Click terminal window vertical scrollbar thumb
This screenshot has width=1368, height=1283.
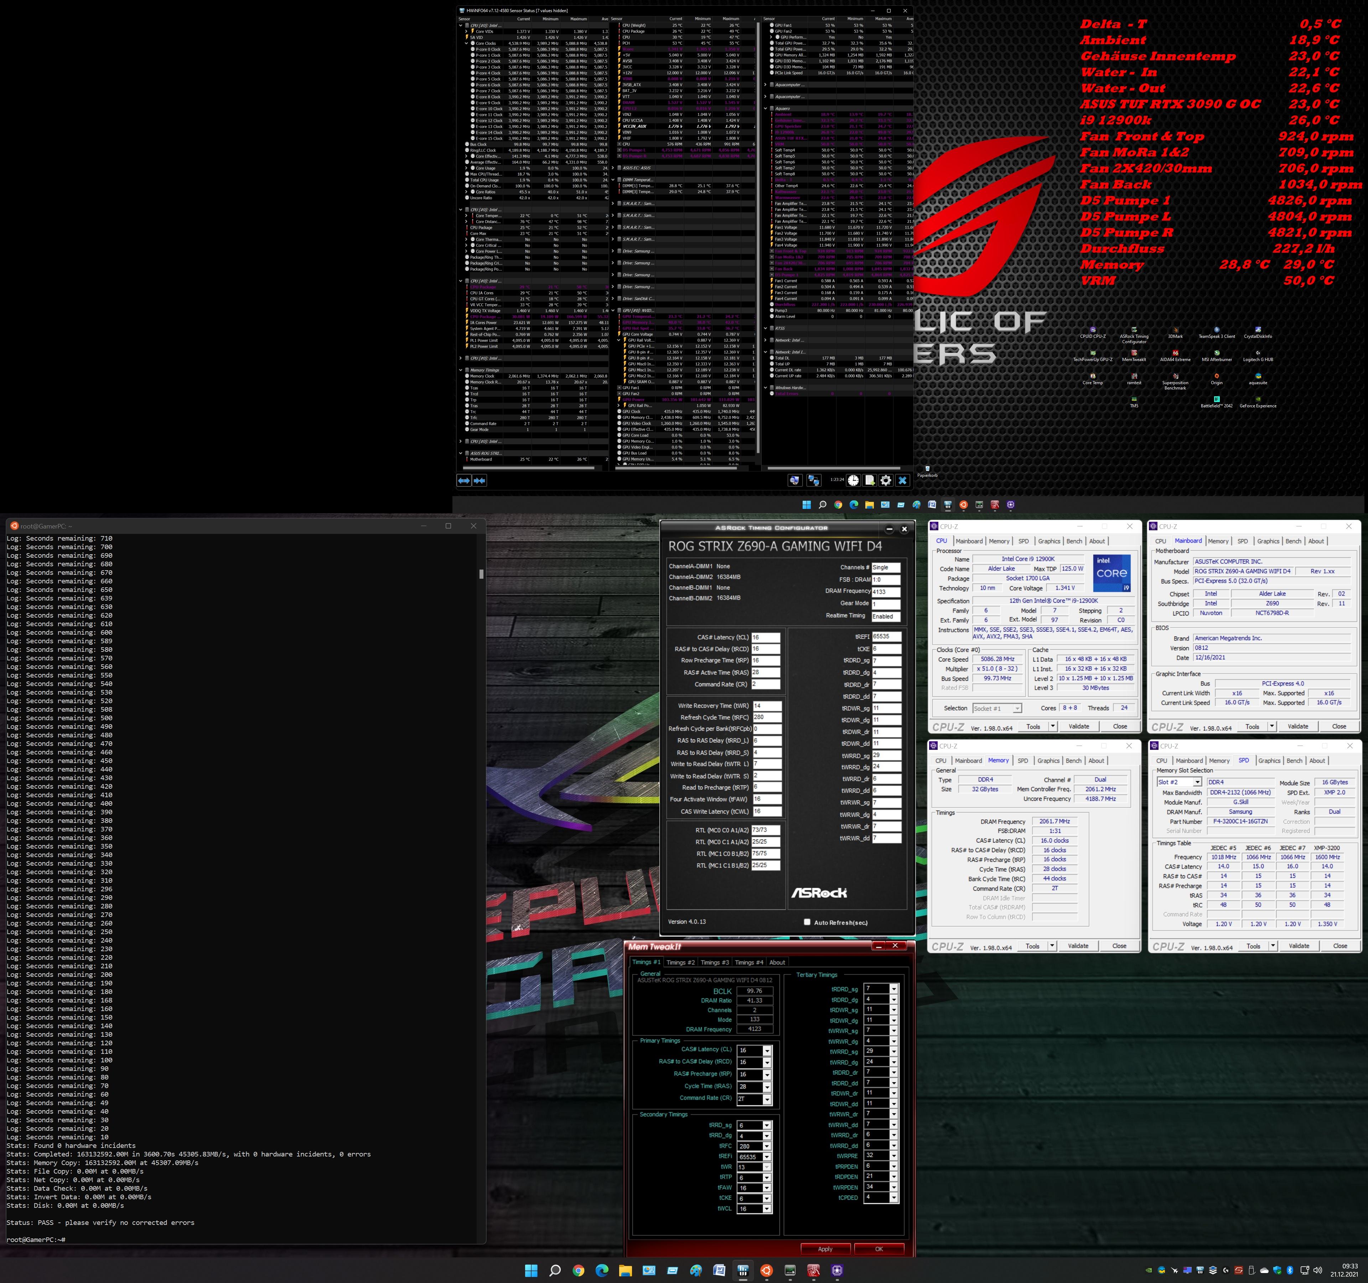click(481, 573)
